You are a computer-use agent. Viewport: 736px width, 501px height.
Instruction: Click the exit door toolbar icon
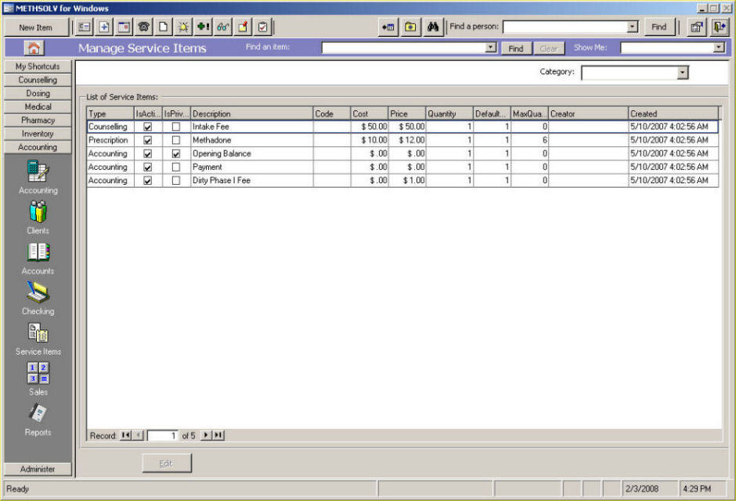[718, 27]
